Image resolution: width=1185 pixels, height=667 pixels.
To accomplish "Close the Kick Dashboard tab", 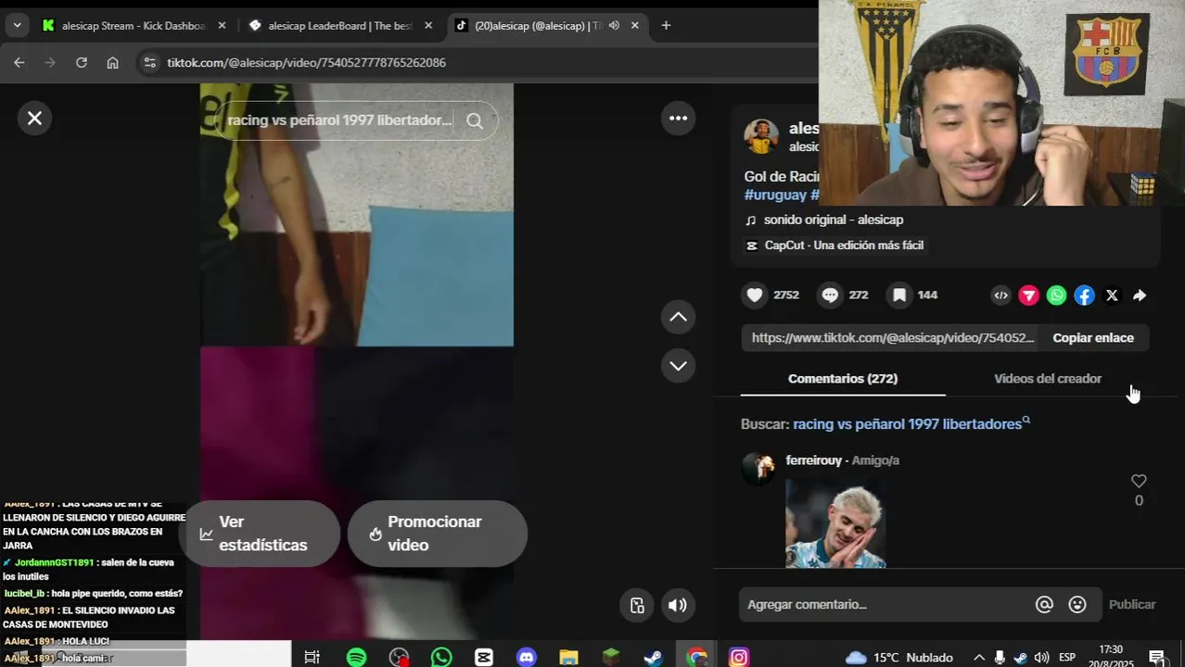I will pos(222,26).
